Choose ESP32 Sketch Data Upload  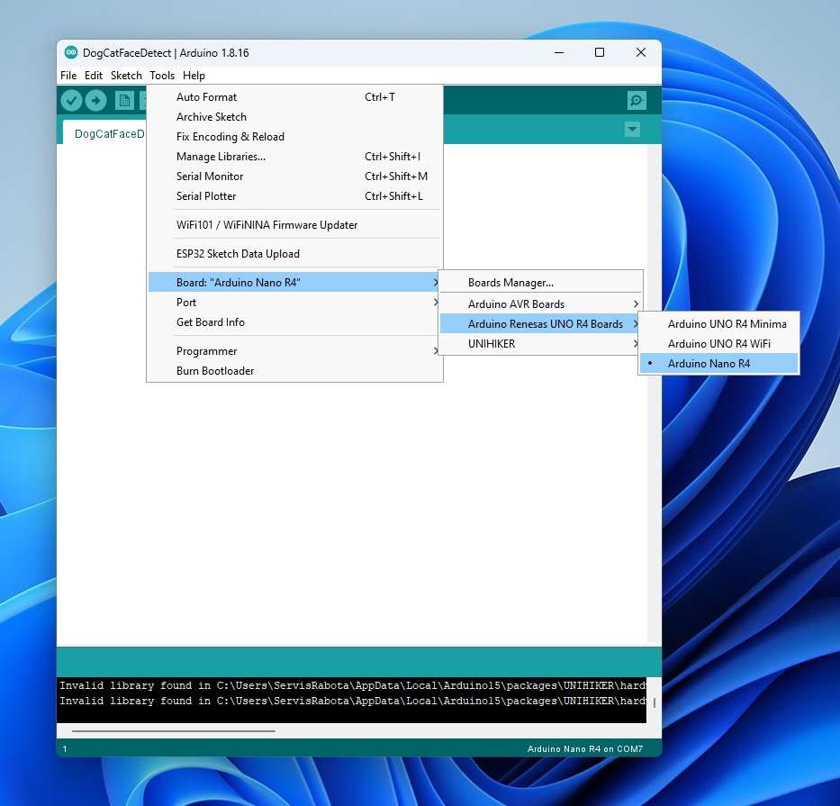pos(294,254)
